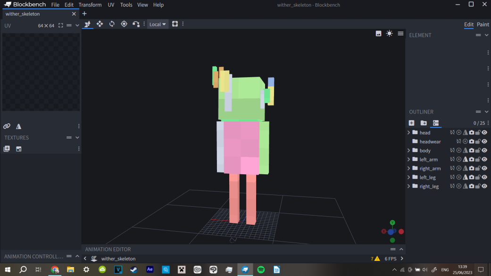491x276 pixels.
Task: Collapse the Animation Editor panel
Action: 400,249
